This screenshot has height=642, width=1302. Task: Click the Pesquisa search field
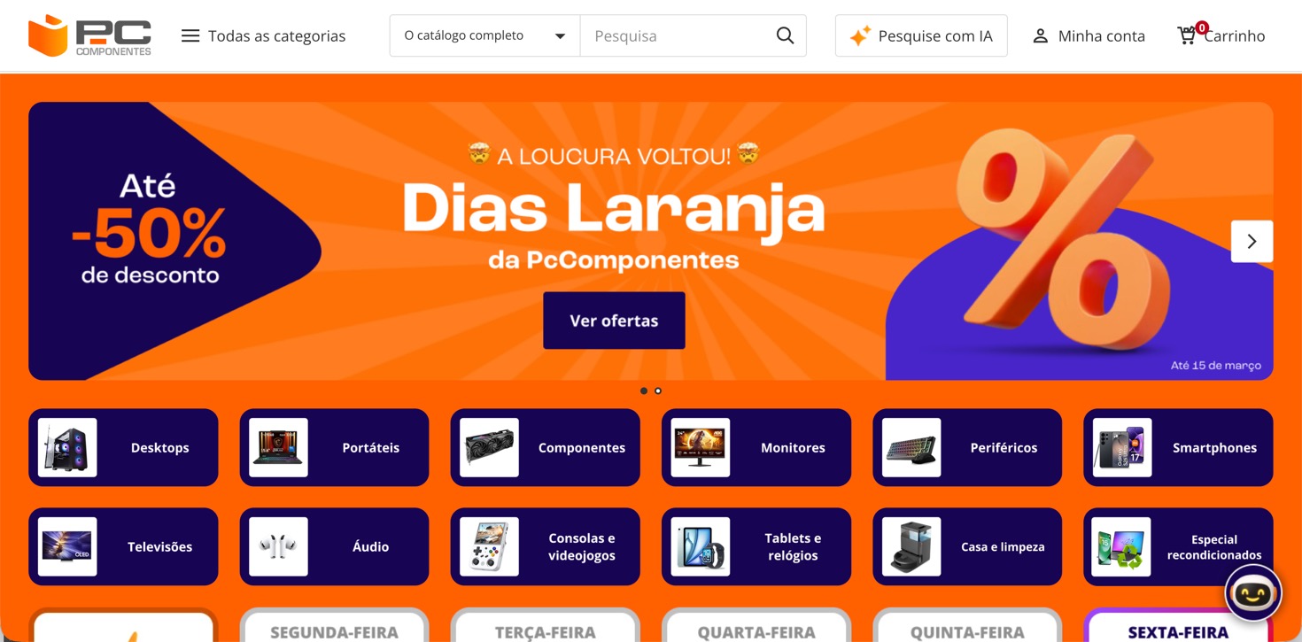pyautogui.click(x=678, y=35)
